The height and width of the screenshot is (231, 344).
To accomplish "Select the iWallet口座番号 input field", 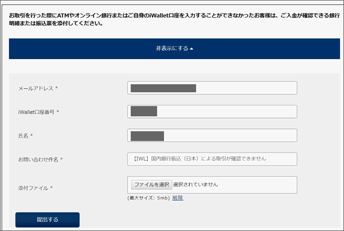I will click(x=212, y=112).
